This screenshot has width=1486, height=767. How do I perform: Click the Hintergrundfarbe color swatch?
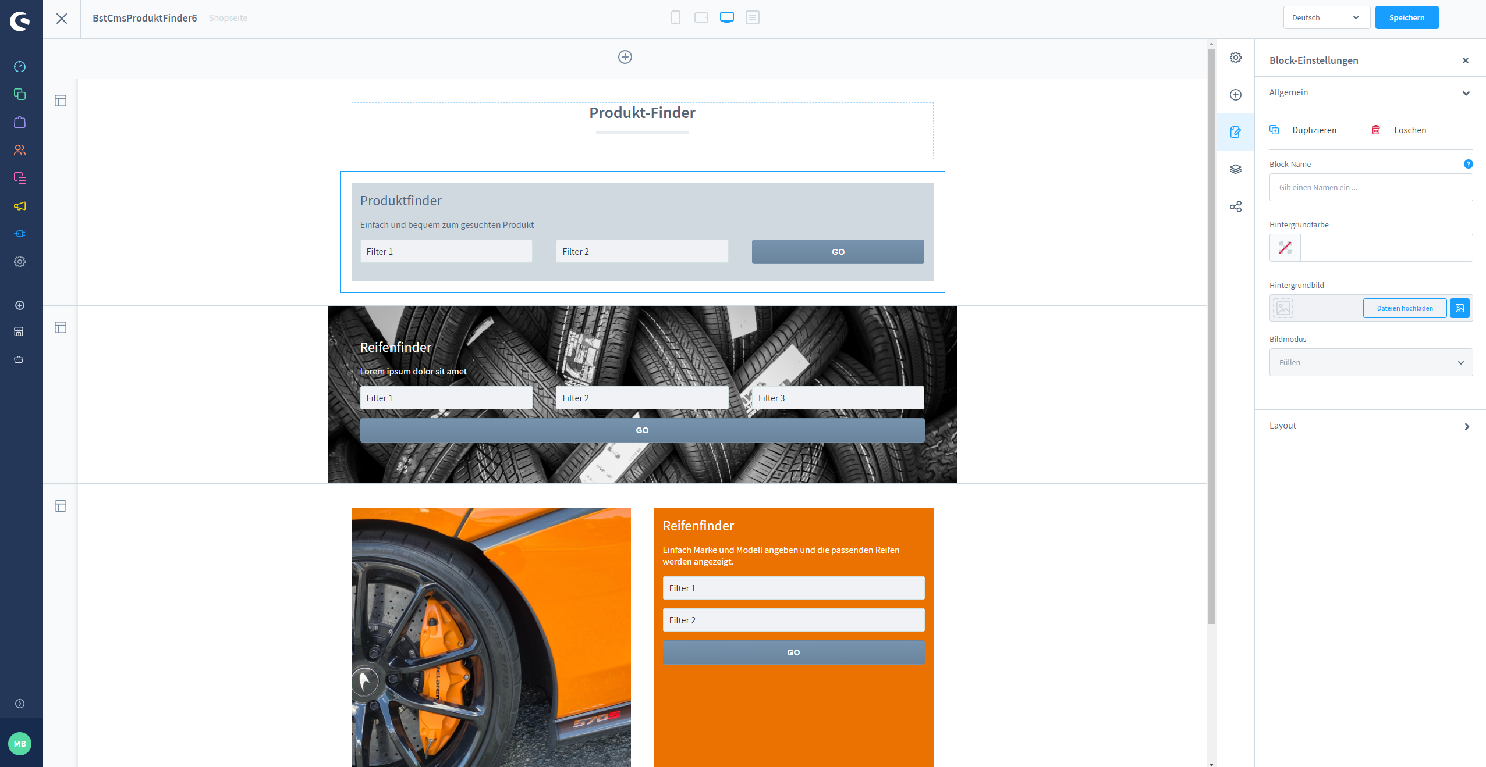[x=1285, y=248]
